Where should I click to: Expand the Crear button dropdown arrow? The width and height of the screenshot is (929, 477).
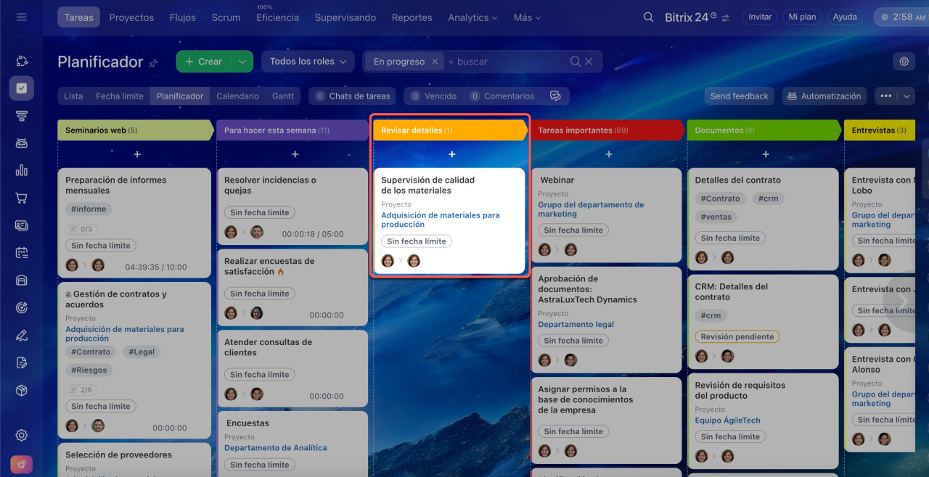point(242,62)
